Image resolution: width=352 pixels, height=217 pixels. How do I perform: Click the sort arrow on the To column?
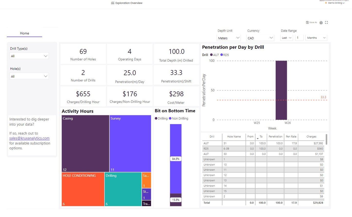[x=258, y=138]
